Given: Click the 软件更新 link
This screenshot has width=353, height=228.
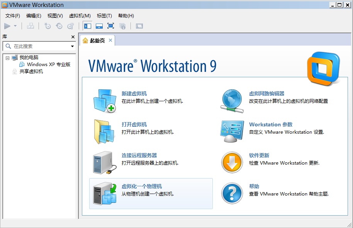Looking at the screenshot, I should point(259,155).
